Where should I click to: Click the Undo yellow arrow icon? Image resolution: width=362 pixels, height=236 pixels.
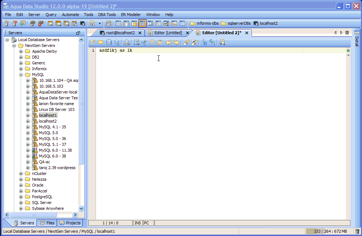click(168, 42)
